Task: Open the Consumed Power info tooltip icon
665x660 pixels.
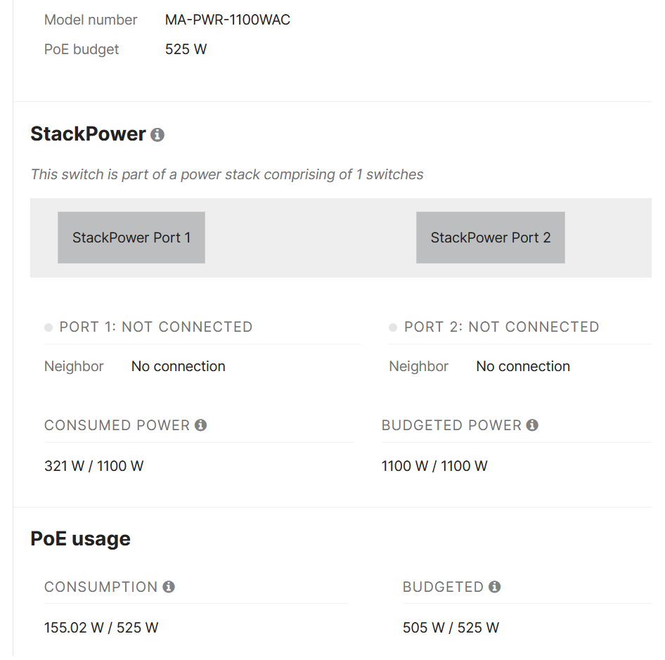Action: tap(201, 425)
